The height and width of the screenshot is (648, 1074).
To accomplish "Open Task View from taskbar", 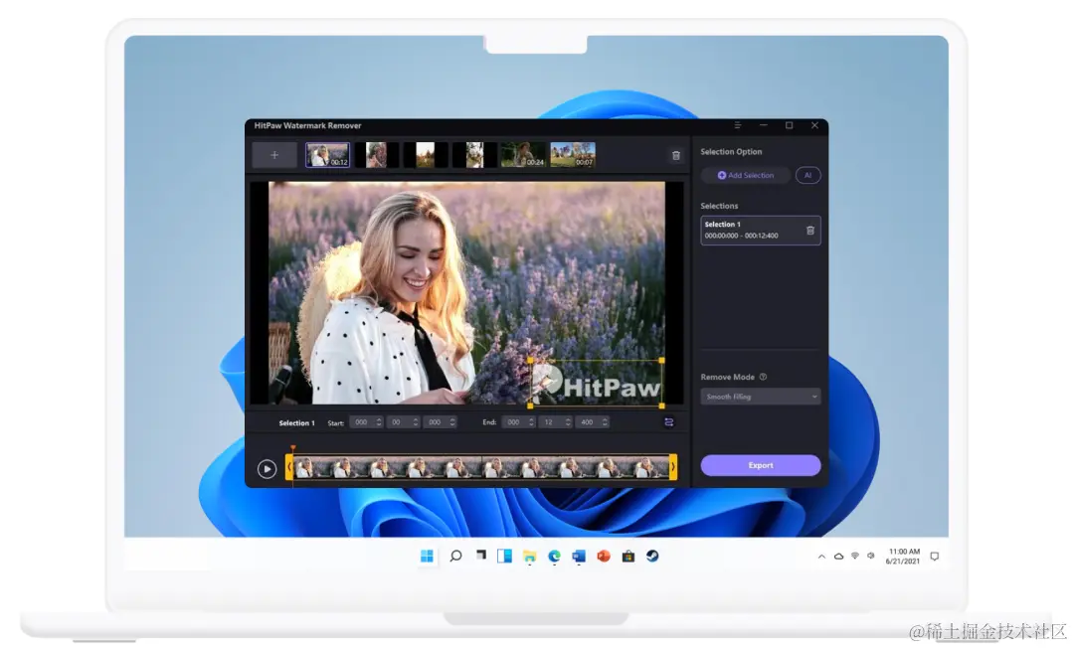I will coord(481,556).
